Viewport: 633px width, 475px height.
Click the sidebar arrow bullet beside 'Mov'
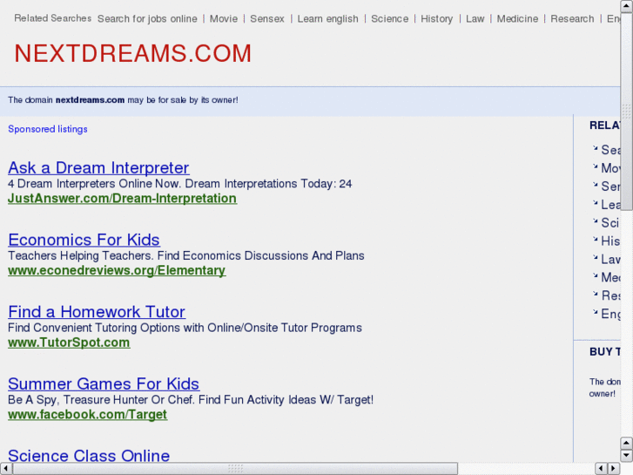coord(595,166)
